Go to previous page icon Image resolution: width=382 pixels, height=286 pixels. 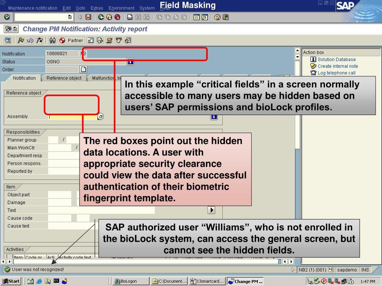click(167, 17)
